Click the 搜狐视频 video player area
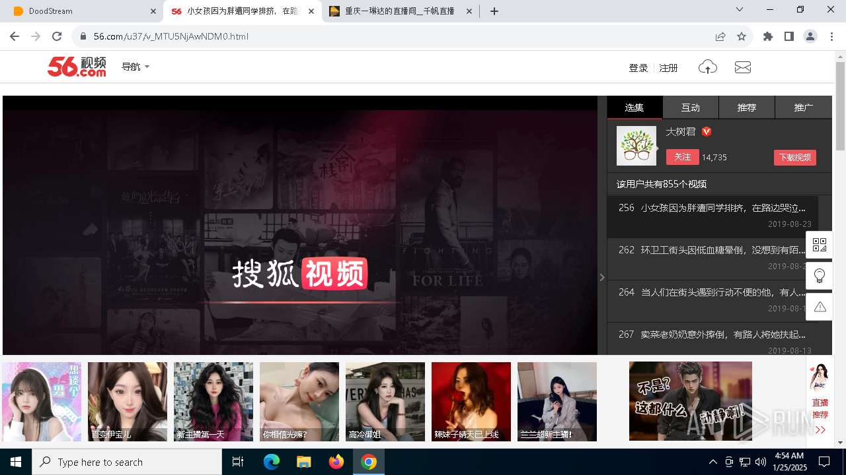The height and width of the screenshot is (475, 846). [300, 226]
